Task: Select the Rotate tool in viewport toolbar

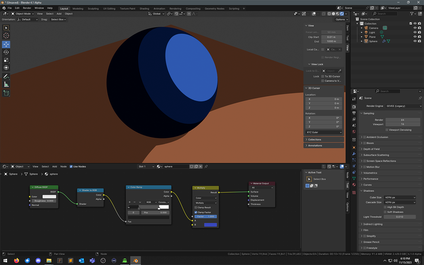Action: coord(6,52)
